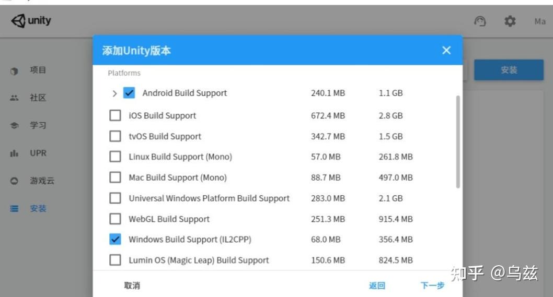Go to 社区 in the sidebar
553x297 pixels.
pos(38,98)
